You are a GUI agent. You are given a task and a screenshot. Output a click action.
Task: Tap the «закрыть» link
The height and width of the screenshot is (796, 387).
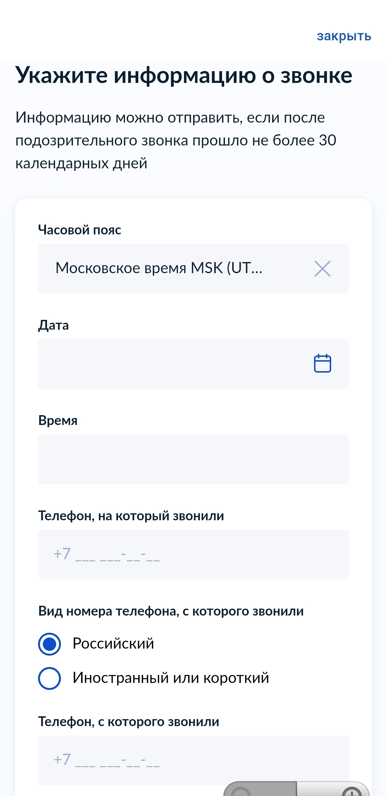pos(344,36)
